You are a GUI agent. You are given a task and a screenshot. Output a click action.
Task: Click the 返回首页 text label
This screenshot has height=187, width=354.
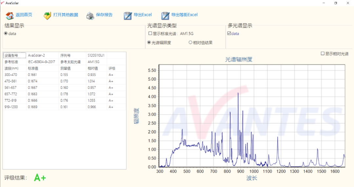pyautogui.click(x=24, y=15)
